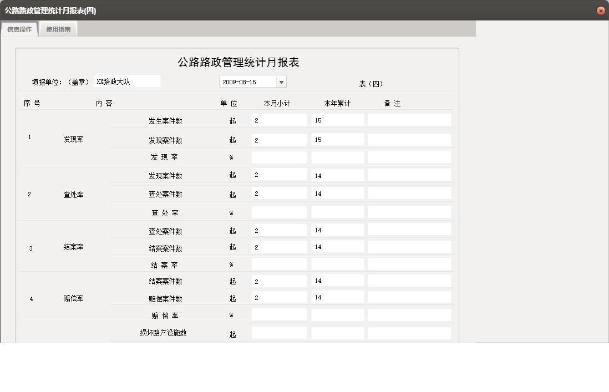The image size is (609, 392).
Task: Click the empty 查处率 percentage field
Action: 278,212
